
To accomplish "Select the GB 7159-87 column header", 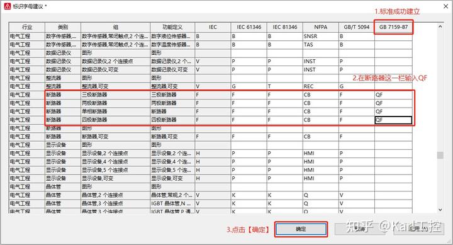I will coord(393,27).
